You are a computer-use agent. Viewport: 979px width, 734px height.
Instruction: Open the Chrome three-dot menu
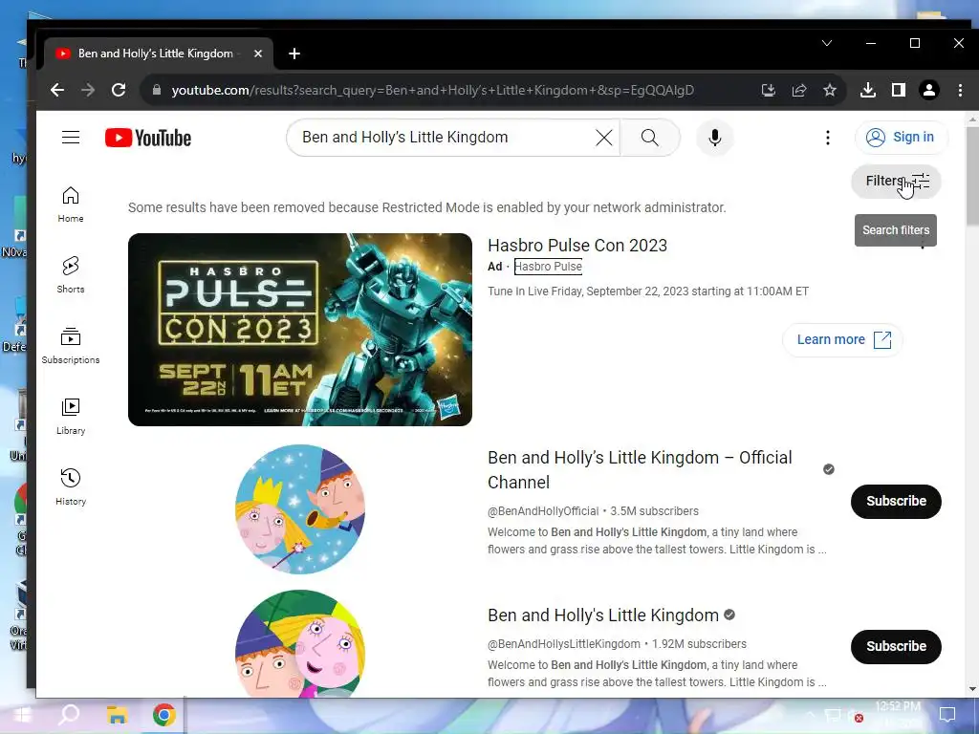960,91
